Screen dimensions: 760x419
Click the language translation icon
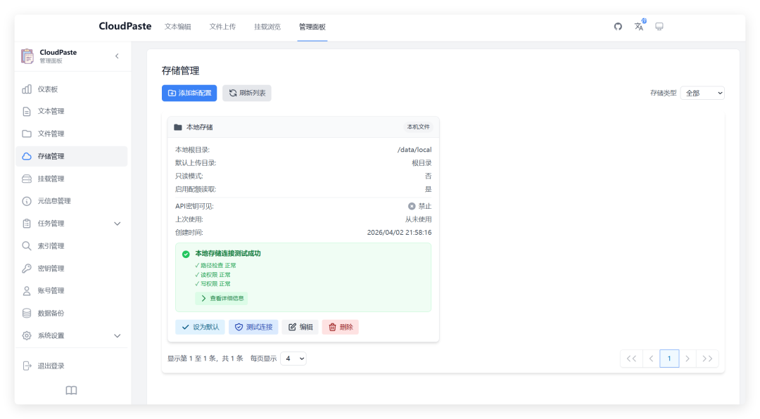pos(639,27)
